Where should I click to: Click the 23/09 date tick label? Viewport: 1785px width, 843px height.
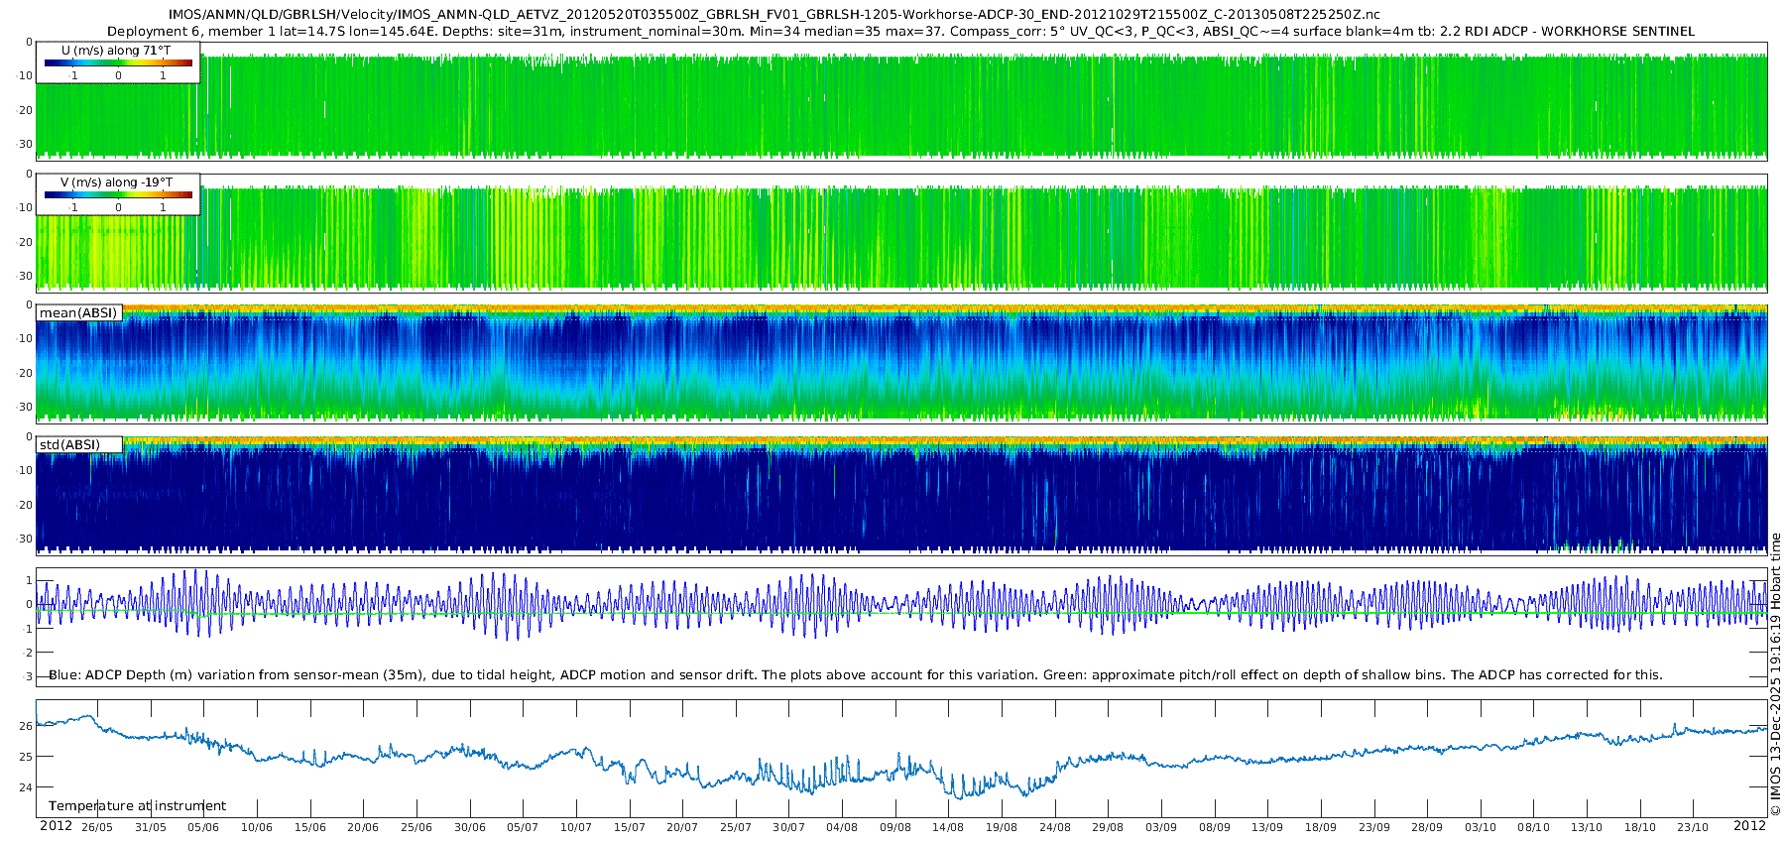point(1374,827)
